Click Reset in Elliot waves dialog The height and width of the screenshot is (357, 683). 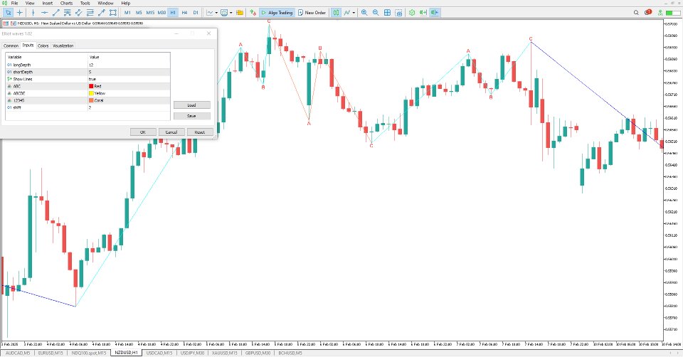pyautogui.click(x=200, y=132)
